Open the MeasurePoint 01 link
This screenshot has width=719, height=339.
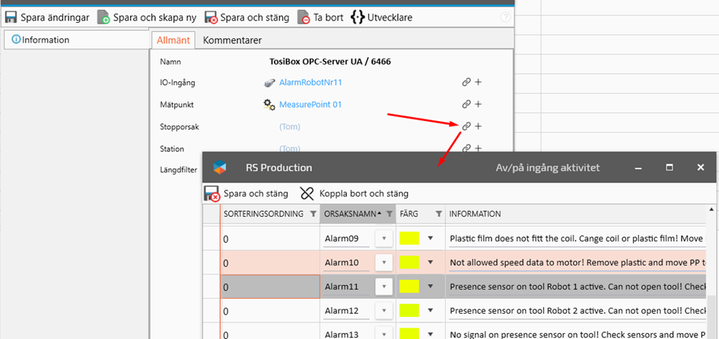point(310,104)
